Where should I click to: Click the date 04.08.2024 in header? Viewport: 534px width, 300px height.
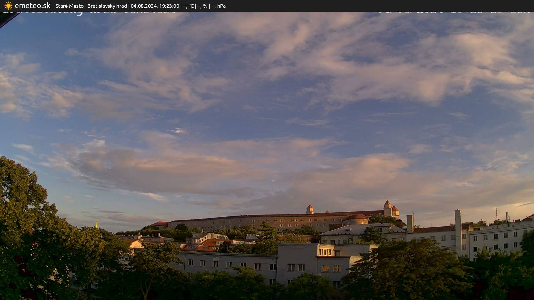click(x=144, y=6)
